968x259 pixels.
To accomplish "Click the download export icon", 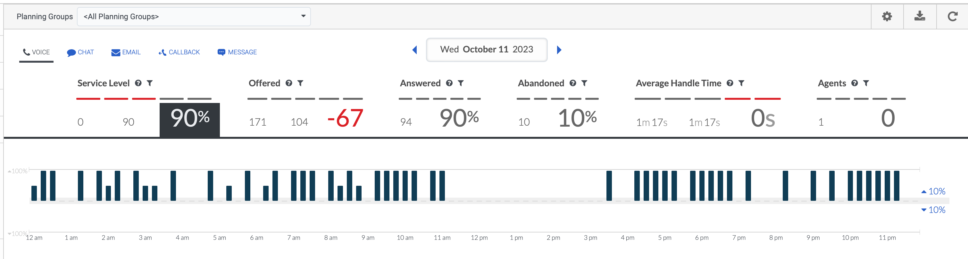I will click(920, 17).
